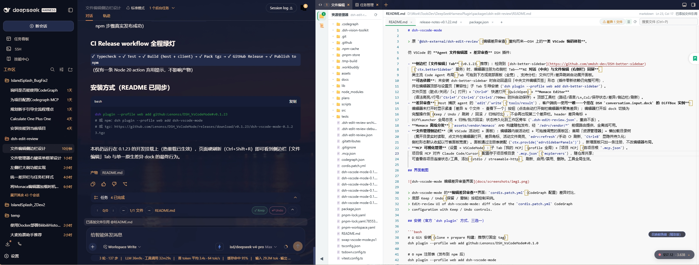Close the README.md editor tab
699x265 pixels.
(411, 22)
